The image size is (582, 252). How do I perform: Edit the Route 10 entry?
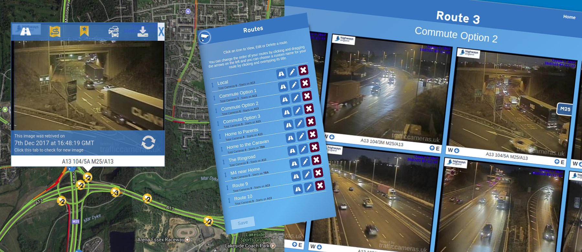pos(309,187)
